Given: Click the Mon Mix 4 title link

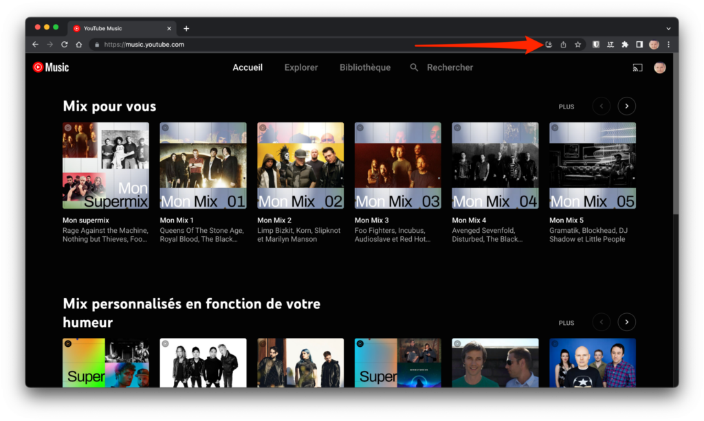Looking at the screenshot, I should [x=469, y=220].
